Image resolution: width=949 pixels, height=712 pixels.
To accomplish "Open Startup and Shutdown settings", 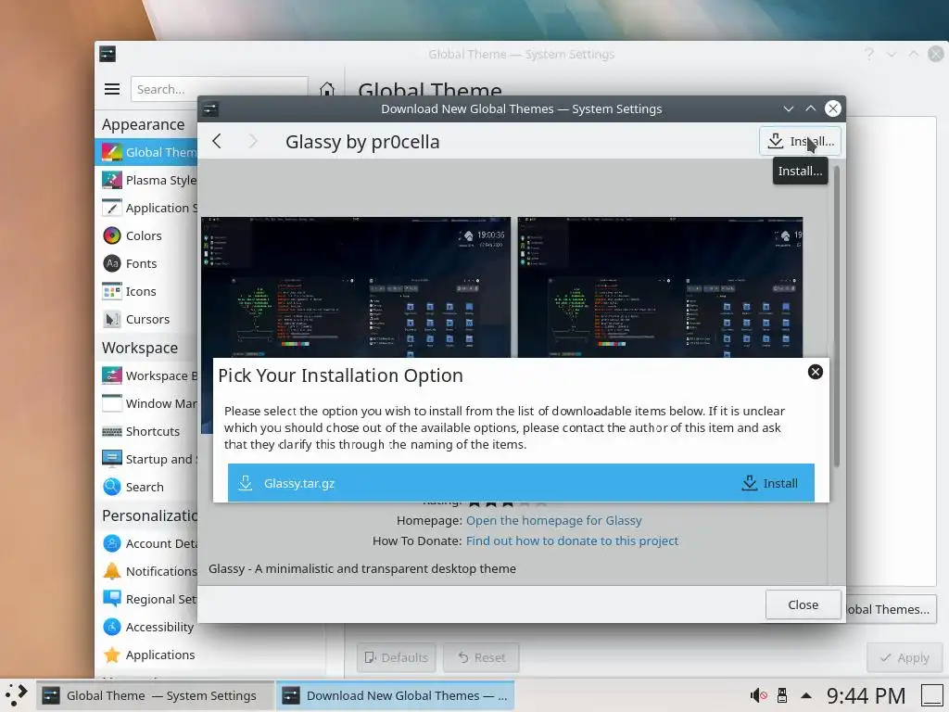I will click(x=147, y=459).
